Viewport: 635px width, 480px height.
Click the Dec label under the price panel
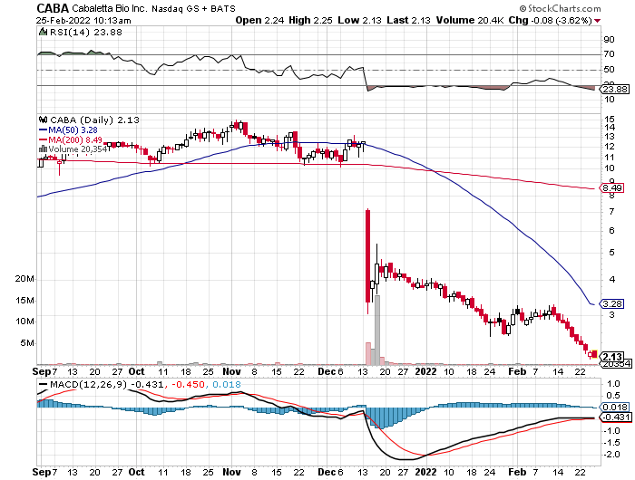(x=326, y=371)
